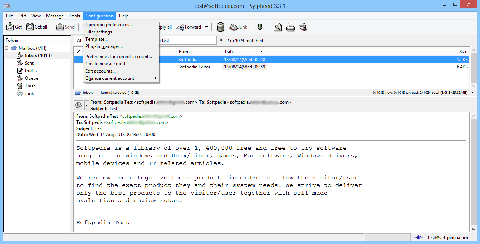The width and height of the screenshot is (480, 244).
Task: Open the Forward button dropdown arrow
Action: [206, 27]
